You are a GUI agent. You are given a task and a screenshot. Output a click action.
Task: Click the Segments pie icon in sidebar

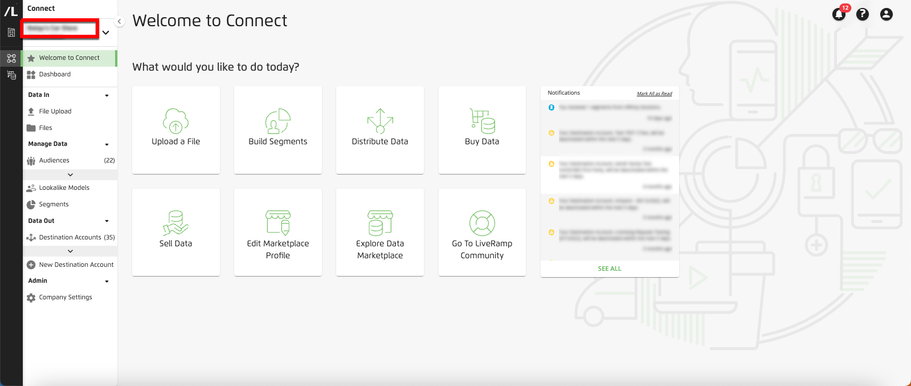point(31,205)
